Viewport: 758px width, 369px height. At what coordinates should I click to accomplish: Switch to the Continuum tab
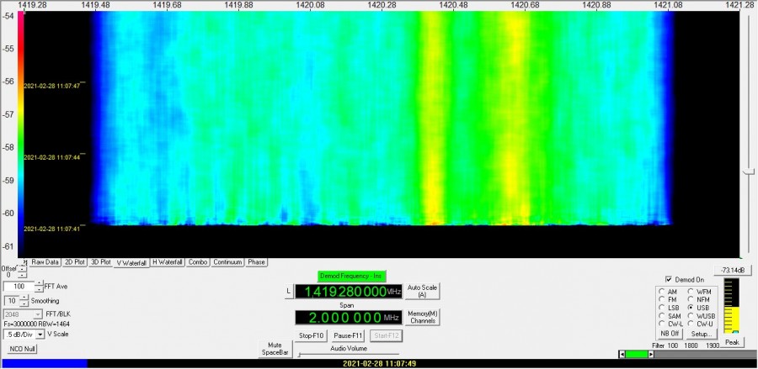tap(227, 262)
